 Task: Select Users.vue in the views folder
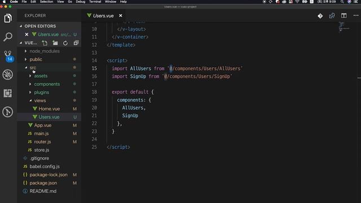coord(49,117)
